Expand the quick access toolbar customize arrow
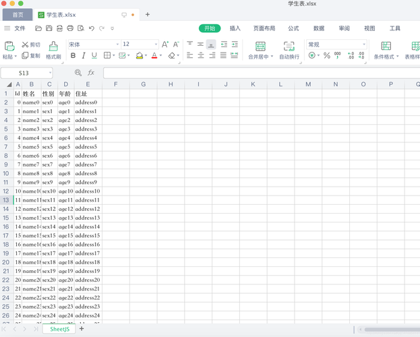Image resolution: width=420 pixels, height=337 pixels. (112, 28)
